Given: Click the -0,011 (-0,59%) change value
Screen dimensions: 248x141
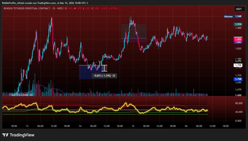Looking at the screenshot, I should pyautogui.click(x=109, y=8).
